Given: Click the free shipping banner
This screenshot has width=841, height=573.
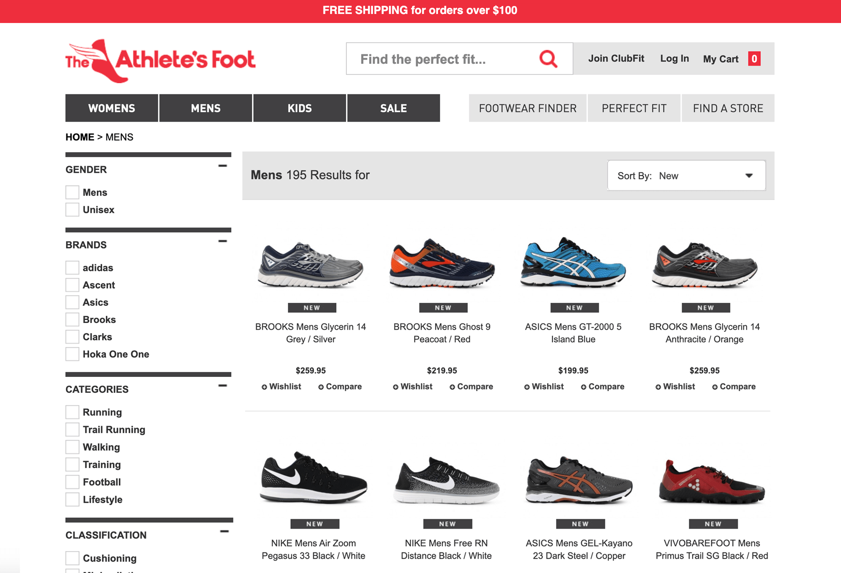Looking at the screenshot, I should coord(420,10).
